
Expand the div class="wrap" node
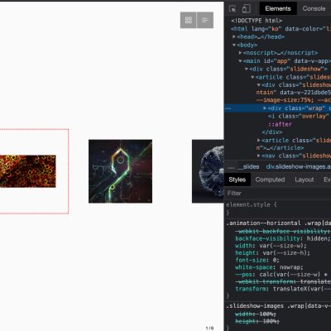pos(265,108)
